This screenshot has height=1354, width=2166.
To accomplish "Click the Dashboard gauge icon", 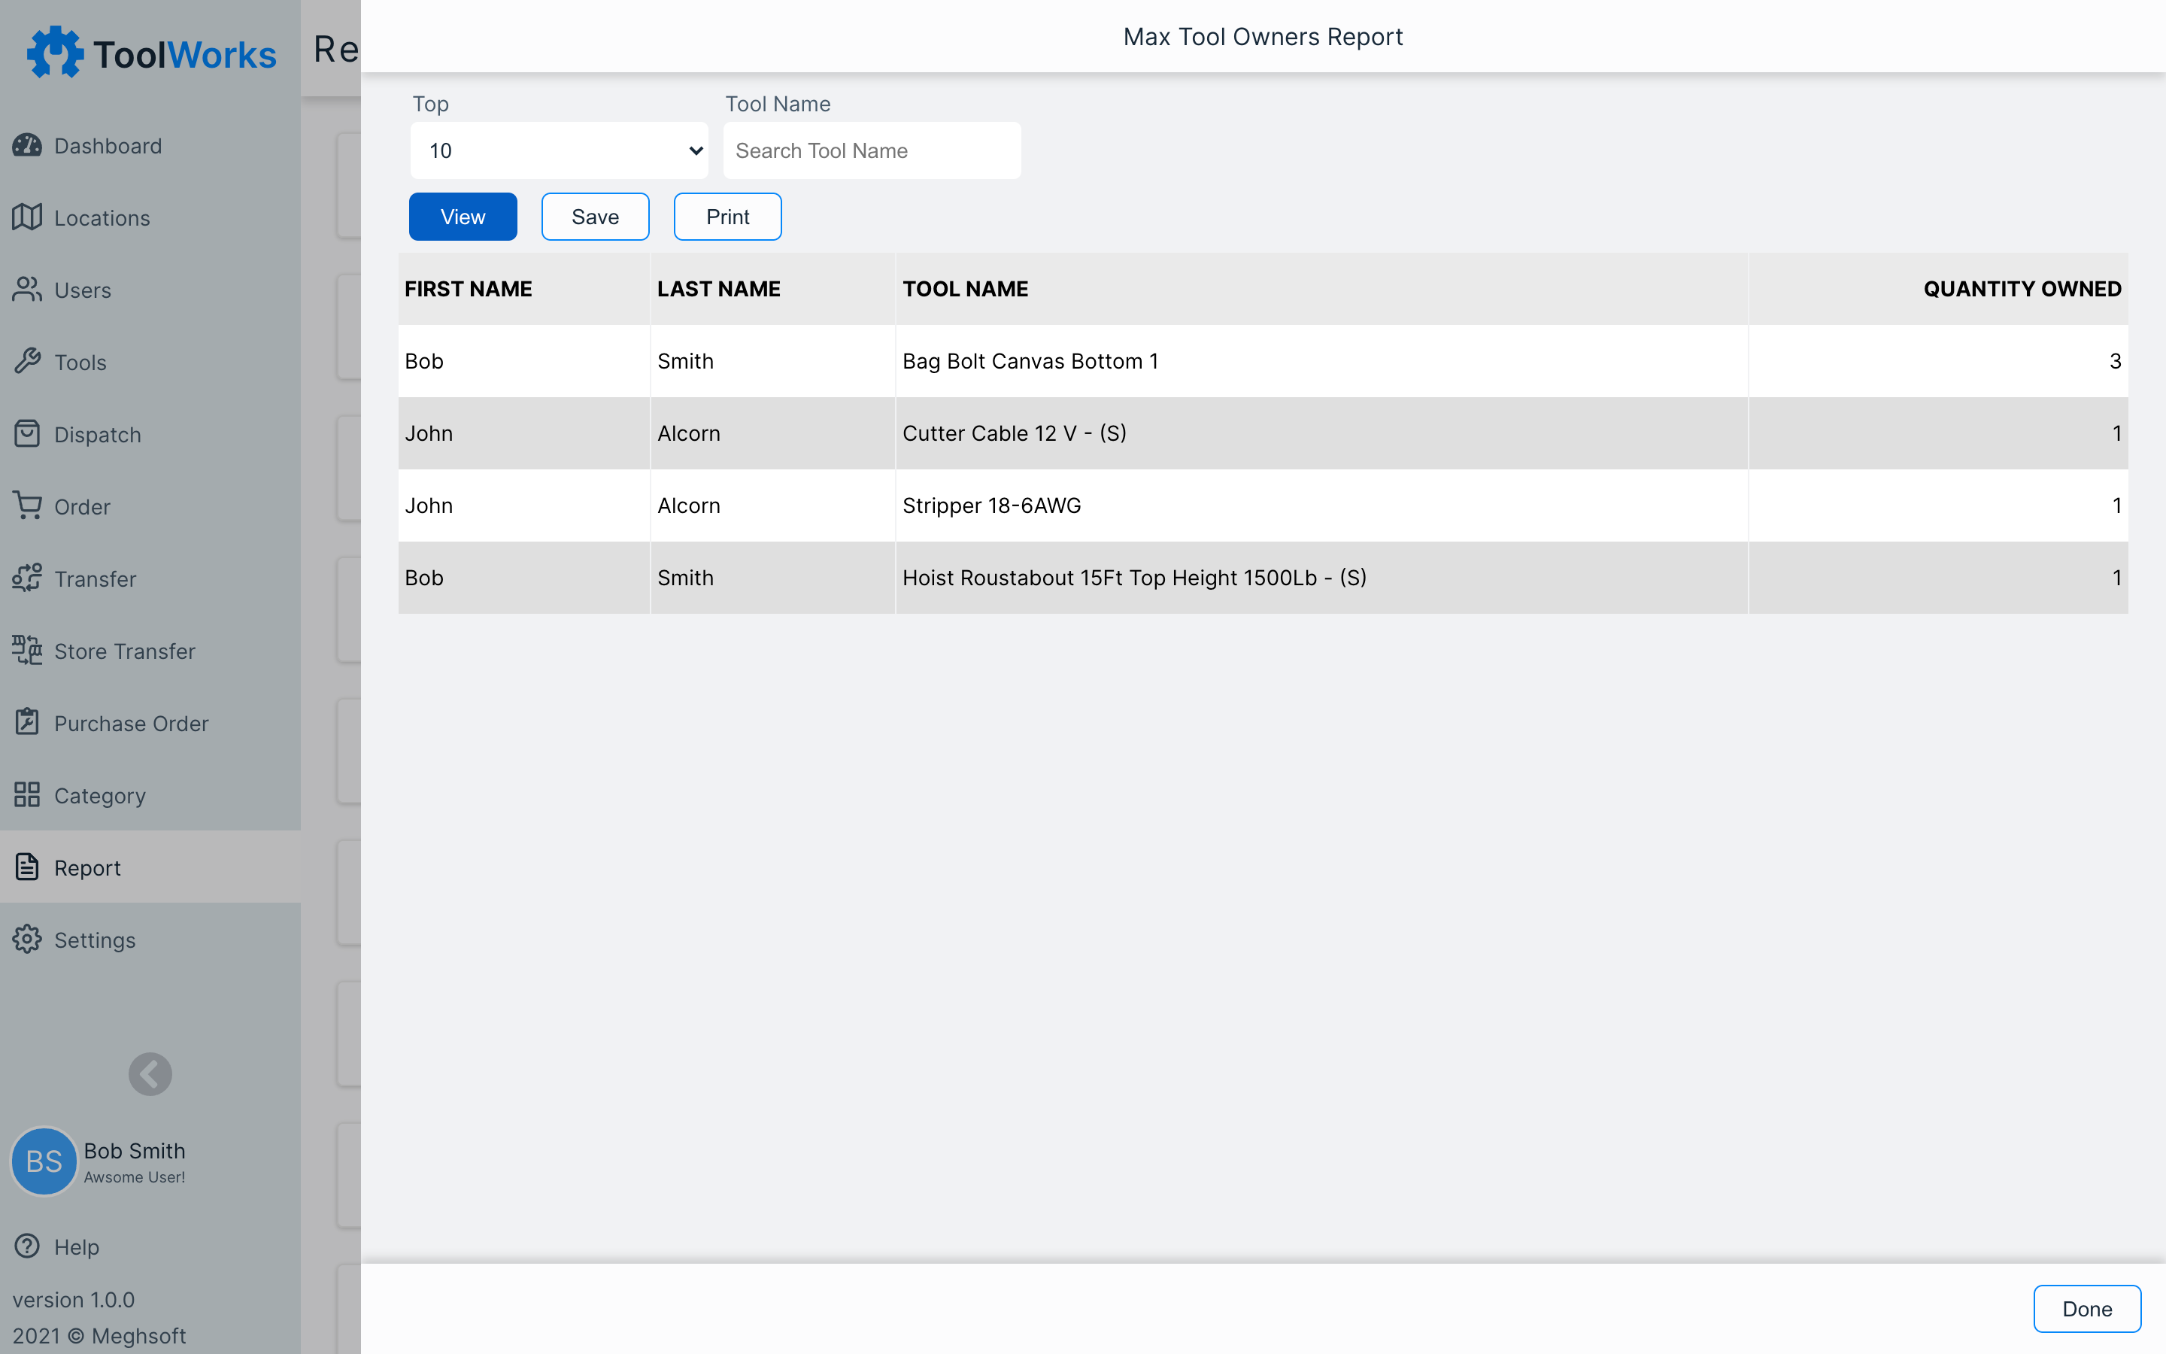I will click(x=27, y=145).
